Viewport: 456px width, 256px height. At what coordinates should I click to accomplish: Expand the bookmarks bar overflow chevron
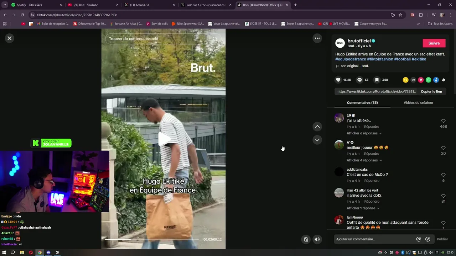tap(418, 24)
